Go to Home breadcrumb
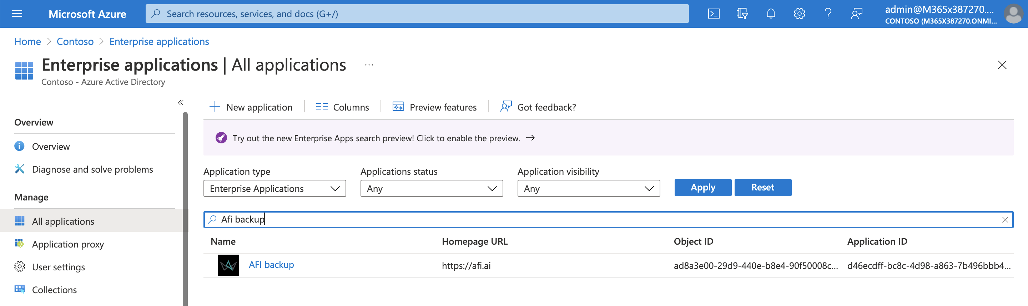1028x306 pixels. (27, 41)
